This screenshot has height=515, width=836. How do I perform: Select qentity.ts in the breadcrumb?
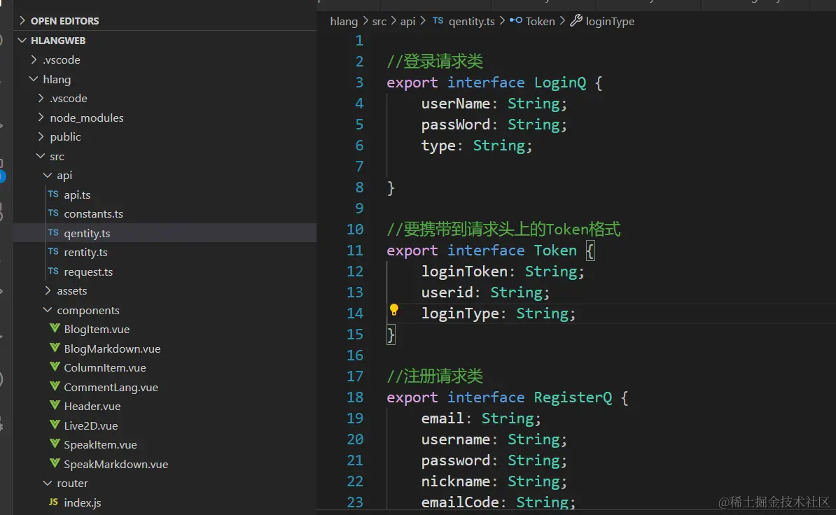click(x=471, y=21)
